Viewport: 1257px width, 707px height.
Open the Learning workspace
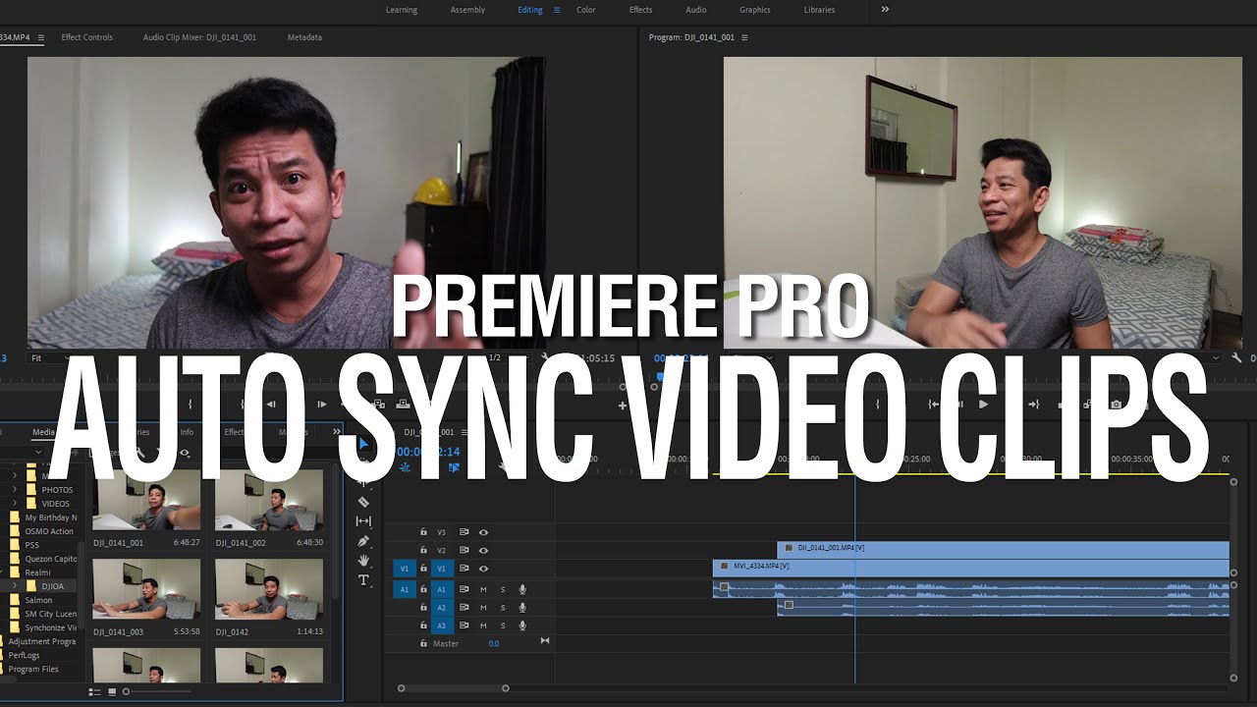pyautogui.click(x=402, y=10)
